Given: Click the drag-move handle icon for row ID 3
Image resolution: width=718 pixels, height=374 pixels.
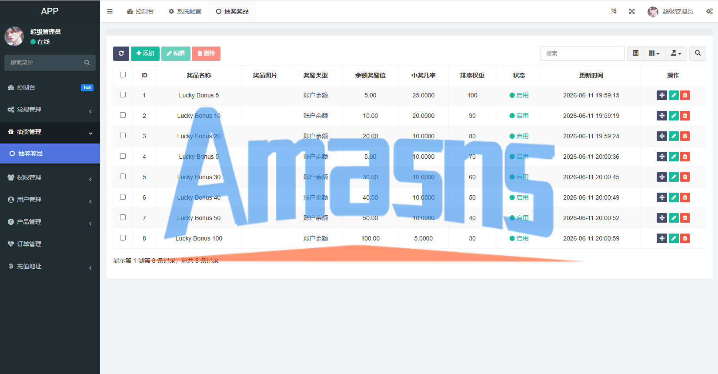Looking at the screenshot, I should click(662, 136).
